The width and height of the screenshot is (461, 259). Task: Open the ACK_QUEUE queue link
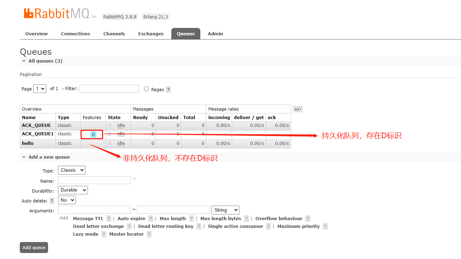click(36, 125)
